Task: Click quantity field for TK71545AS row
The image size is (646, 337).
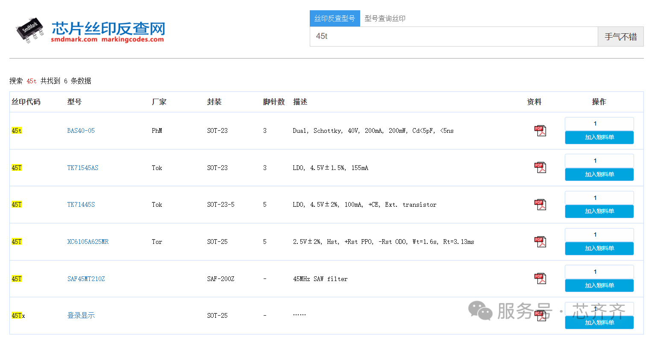Action: (599, 161)
